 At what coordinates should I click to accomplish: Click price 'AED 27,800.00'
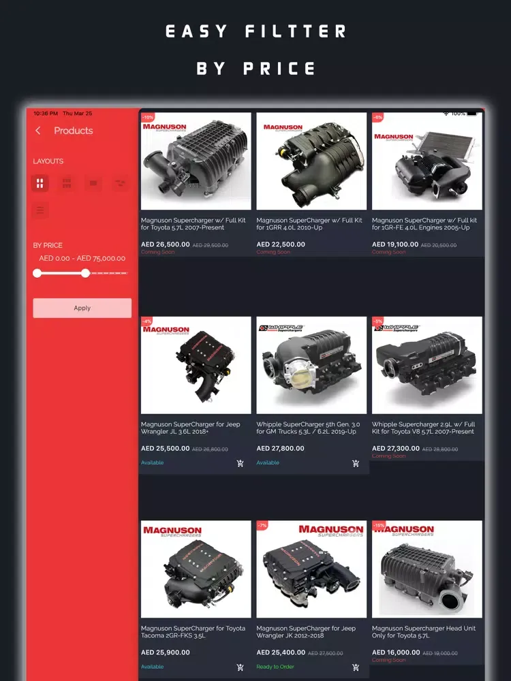coord(280,448)
